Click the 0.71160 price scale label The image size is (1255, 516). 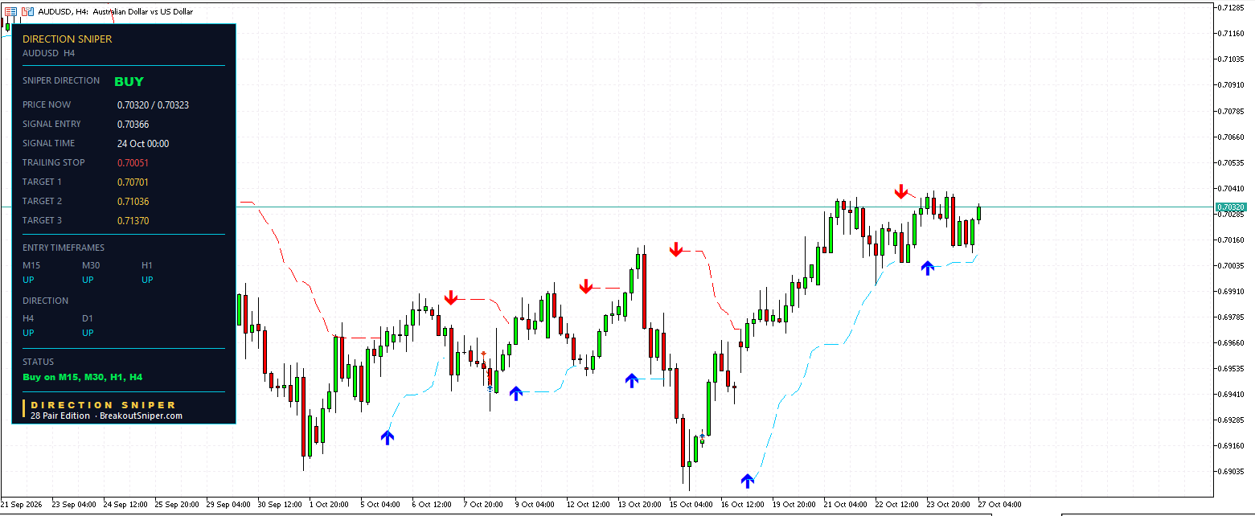click(1232, 33)
